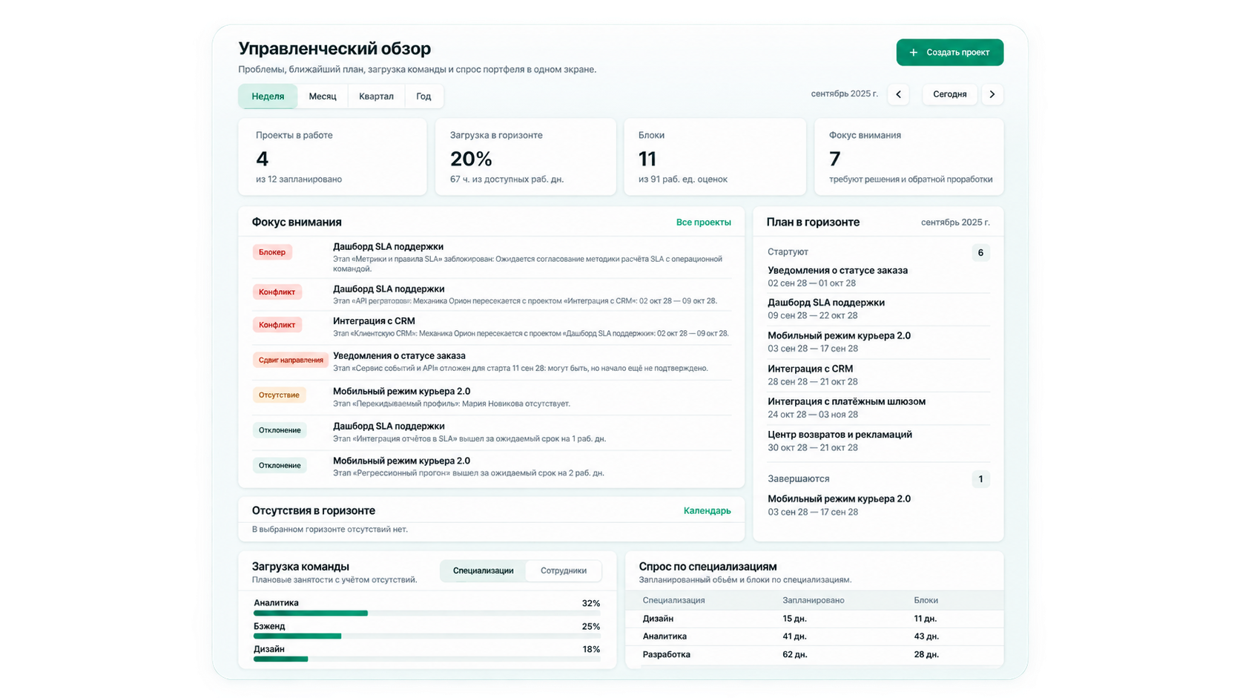Click the 'Аналитика' load progress bar

(426, 613)
